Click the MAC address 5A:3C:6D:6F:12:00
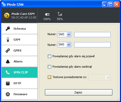Viewport: 121px width, 102px height. tap(24, 17)
